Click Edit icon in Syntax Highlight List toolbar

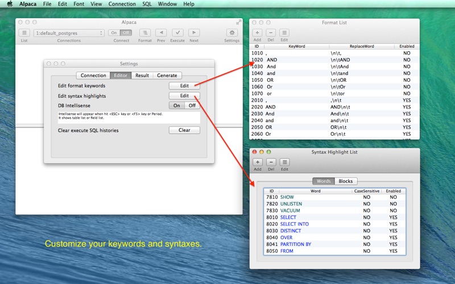point(285,162)
